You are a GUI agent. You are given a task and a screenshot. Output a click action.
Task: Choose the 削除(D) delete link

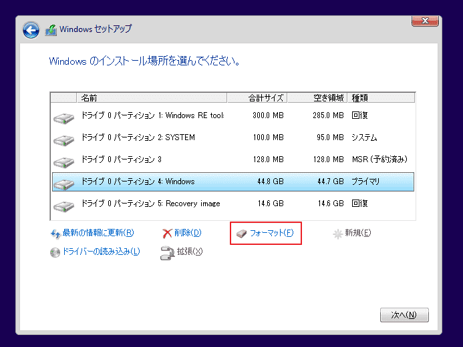tap(188, 233)
